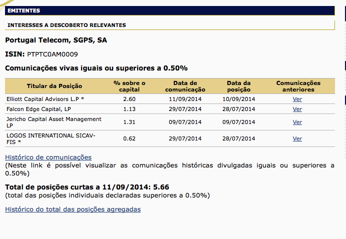
Task: Click position date 10/09/2014
Action: 239,99
